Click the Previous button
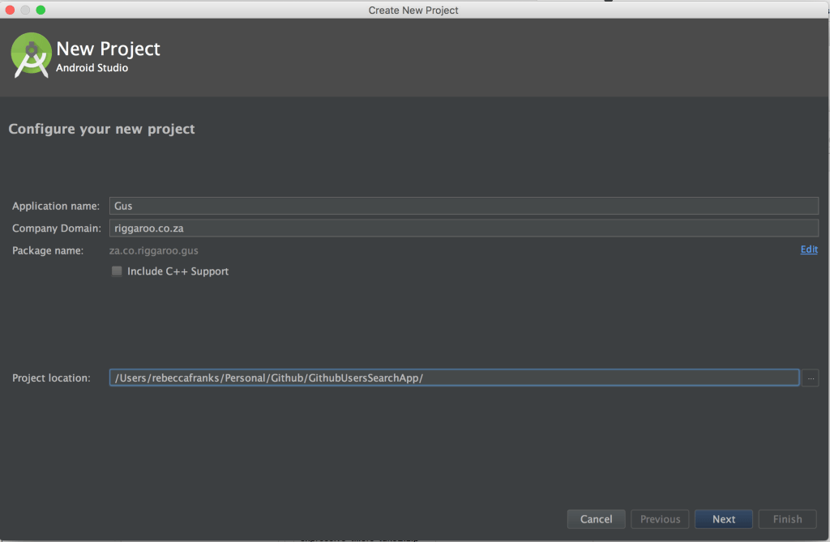This screenshot has height=542, width=830. point(659,519)
